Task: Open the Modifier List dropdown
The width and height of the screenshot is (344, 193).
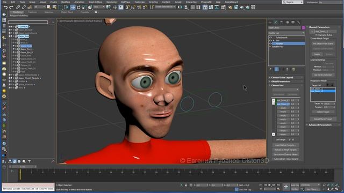Action: point(286,33)
